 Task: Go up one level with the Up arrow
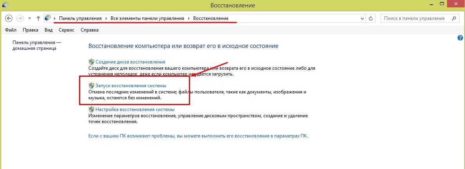(38, 18)
